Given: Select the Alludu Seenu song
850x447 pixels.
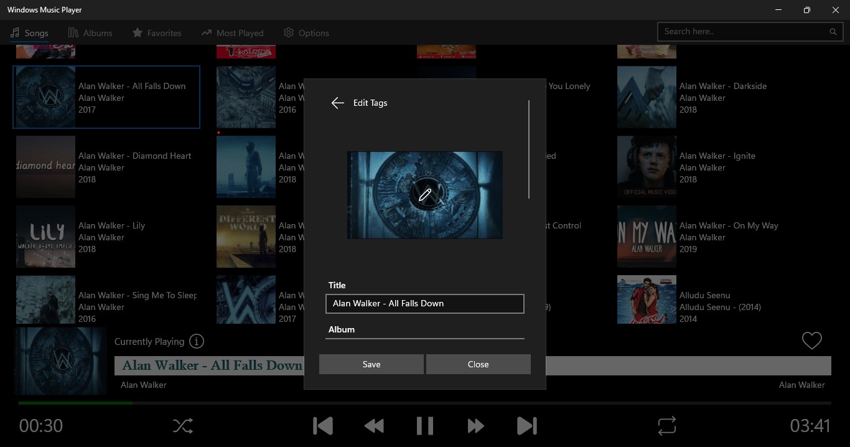Looking at the screenshot, I should pyautogui.click(x=708, y=300).
